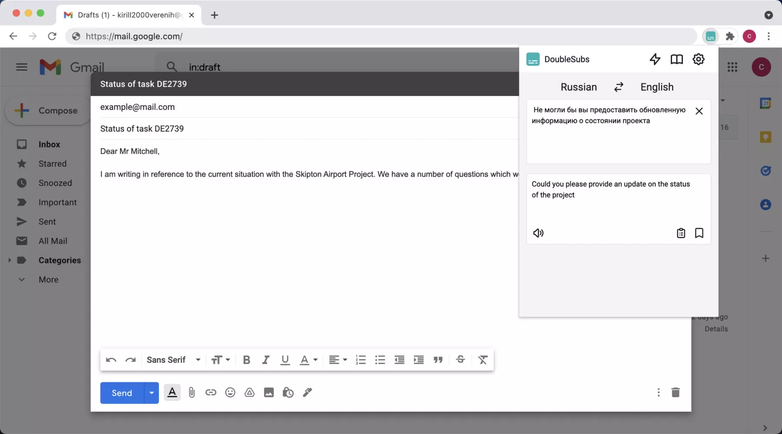Open Google apps grid
Viewport: 782px width, 434px height.
[732, 67]
